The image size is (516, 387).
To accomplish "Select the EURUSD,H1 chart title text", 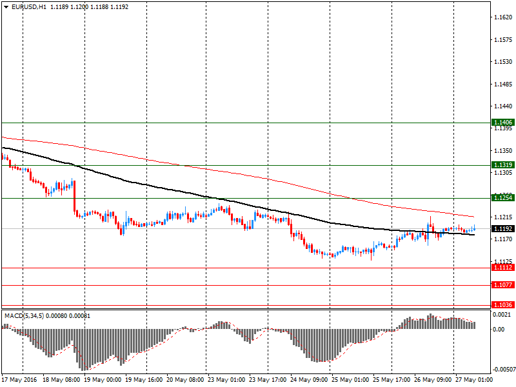I will [29, 7].
